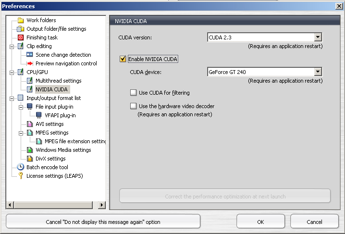This screenshot has height=234, width=345.
Task: Select Output folder/file settings entry
Action: pyautogui.click(x=56, y=29)
